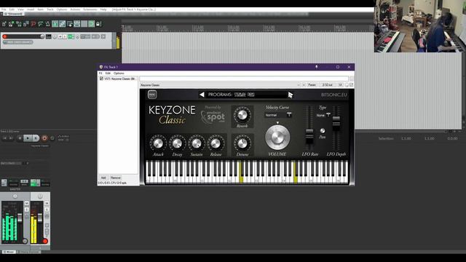This screenshot has width=466, height=262.
Task: Open Project settings from the main toolbar
Action: (26, 24)
